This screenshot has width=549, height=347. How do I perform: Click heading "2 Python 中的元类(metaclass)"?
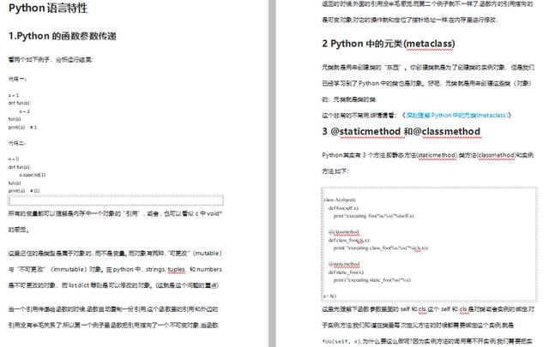click(x=389, y=44)
